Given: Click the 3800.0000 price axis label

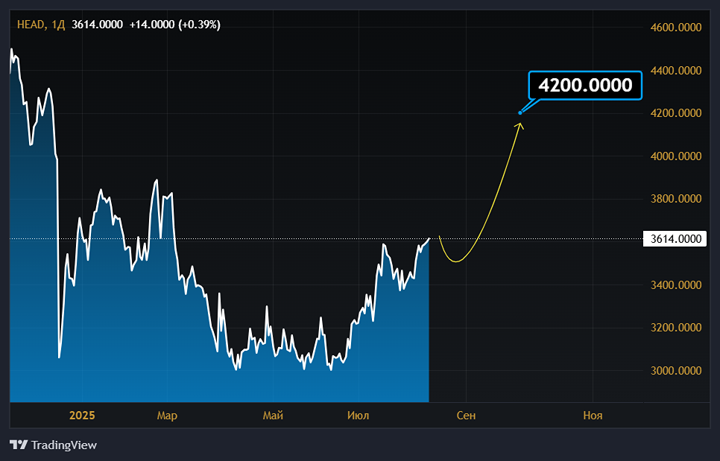Looking at the screenshot, I should [676, 199].
